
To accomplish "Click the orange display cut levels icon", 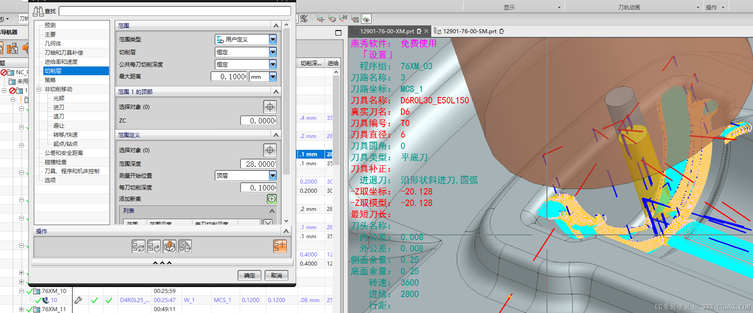I will 280,246.
